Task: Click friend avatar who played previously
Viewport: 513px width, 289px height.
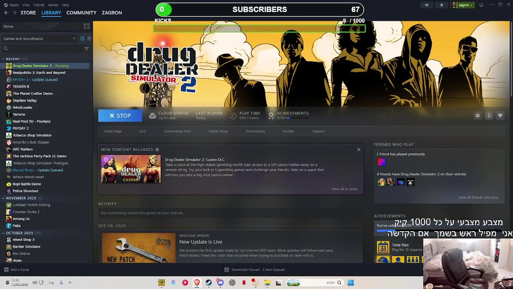Action: [381, 162]
